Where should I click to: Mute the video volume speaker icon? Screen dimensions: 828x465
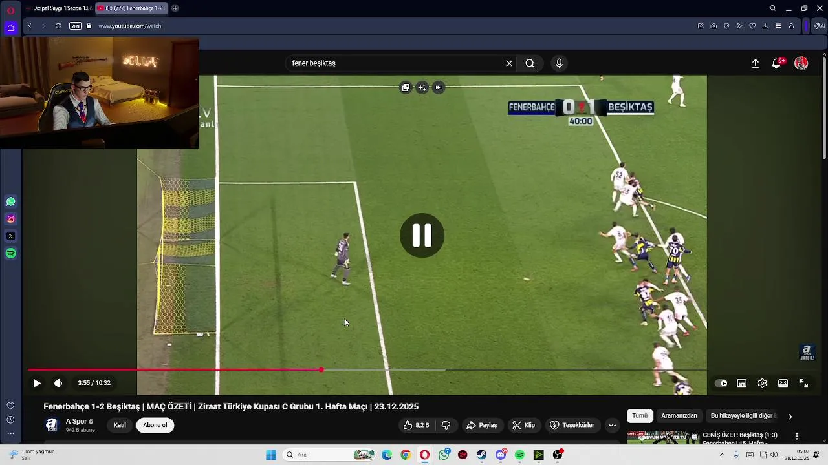(58, 383)
